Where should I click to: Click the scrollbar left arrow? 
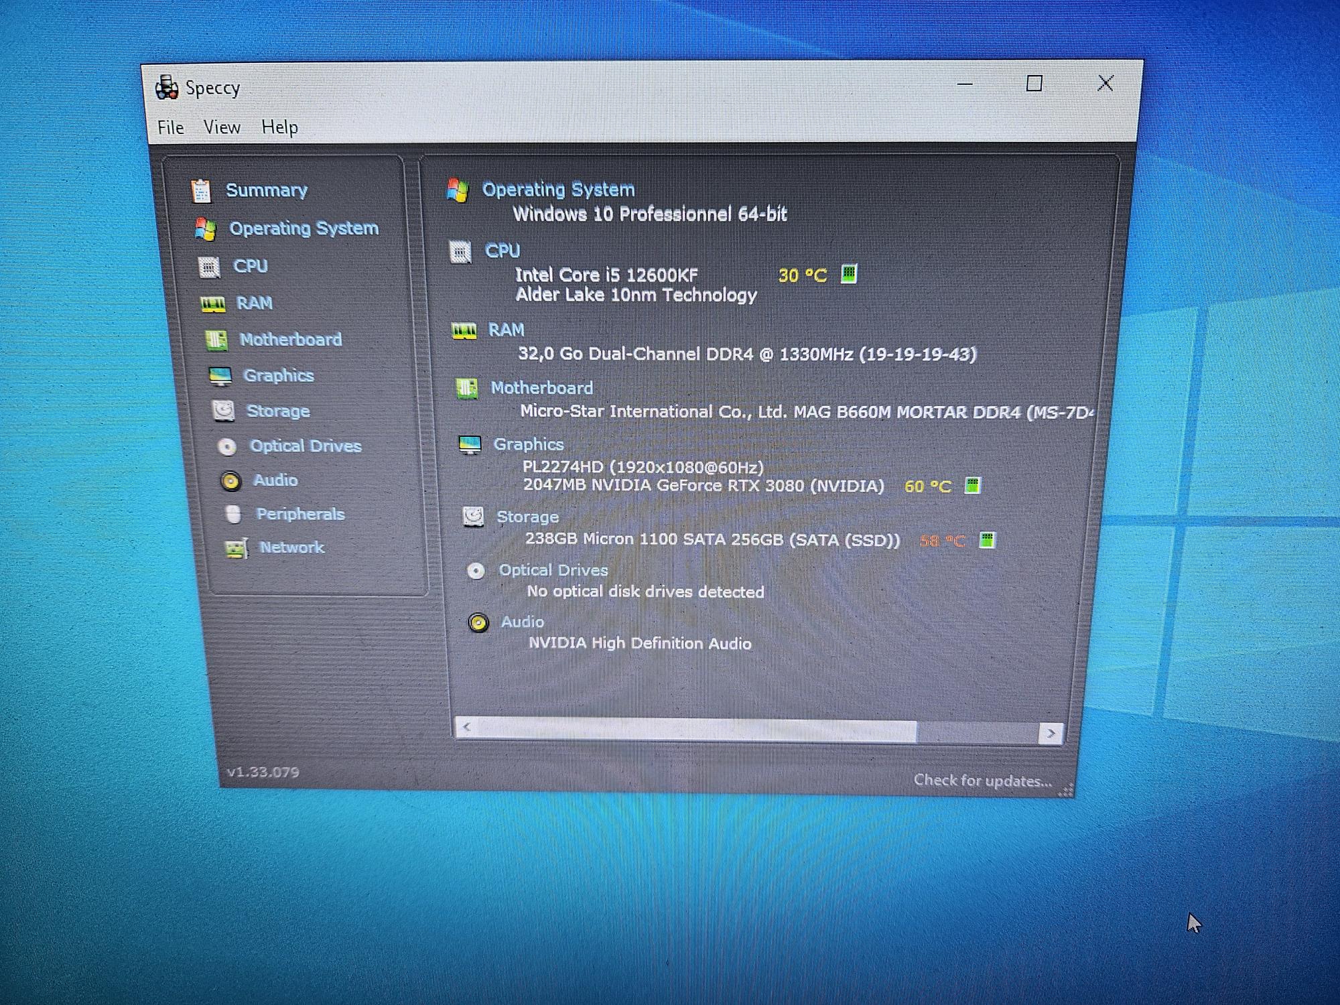coord(466,728)
